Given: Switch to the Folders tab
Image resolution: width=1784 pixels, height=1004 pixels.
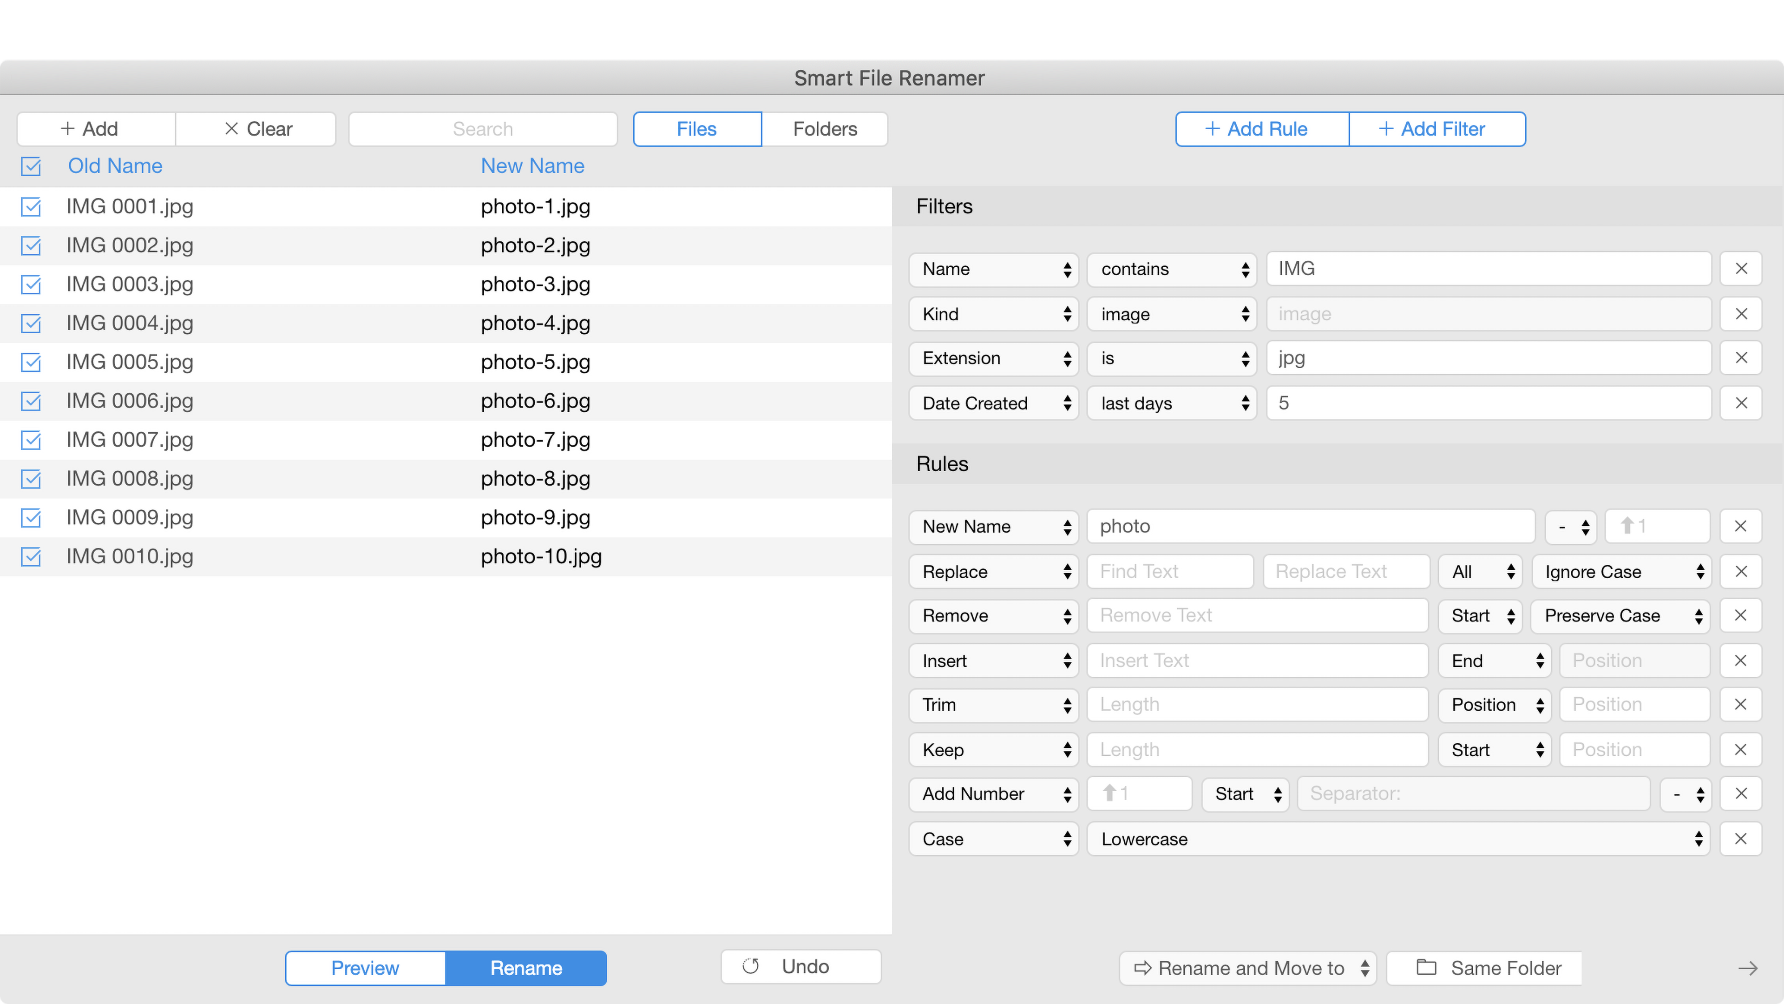Looking at the screenshot, I should [824, 128].
